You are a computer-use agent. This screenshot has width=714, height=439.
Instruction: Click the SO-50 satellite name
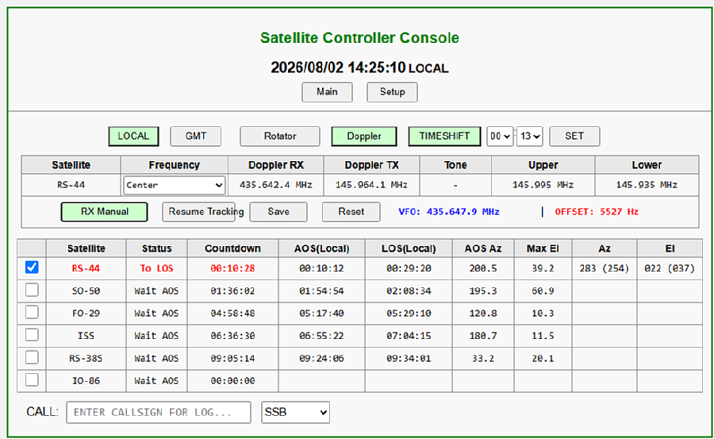pyautogui.click(x=86, y=291)
